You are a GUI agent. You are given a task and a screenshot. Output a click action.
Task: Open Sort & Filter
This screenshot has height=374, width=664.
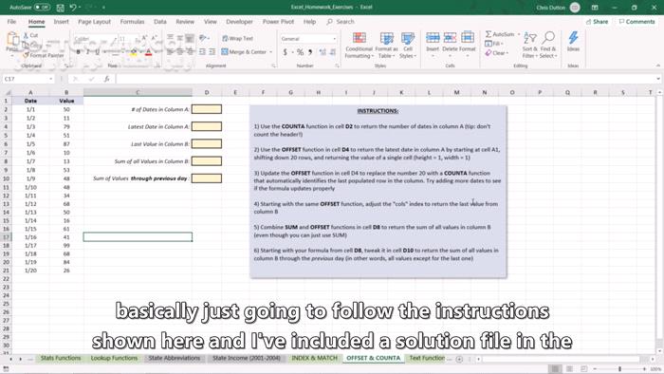(x=529, y=46)
